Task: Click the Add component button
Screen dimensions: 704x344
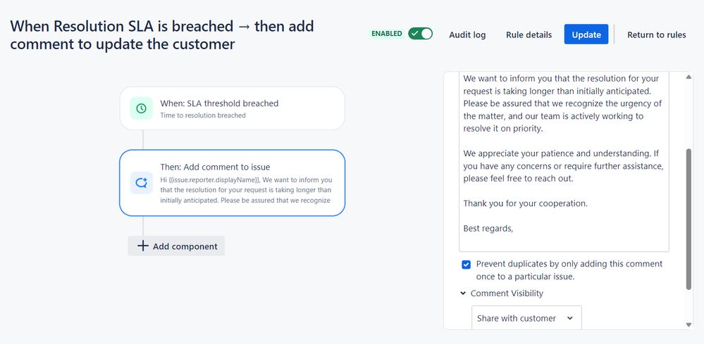Action: point(176,246)
